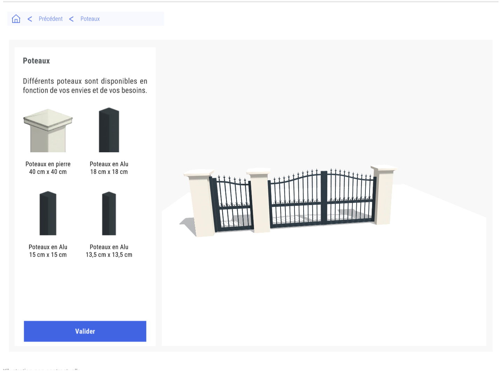Screen dimensions: 502x371
Task: Click the Poteaux en Alu 13,5 cm label
Action: tap(109, 251)
